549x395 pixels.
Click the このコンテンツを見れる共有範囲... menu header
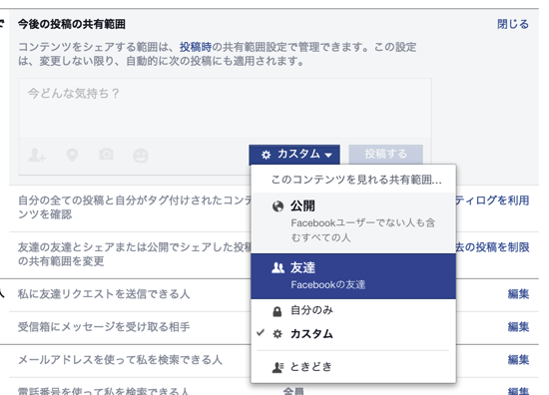click(356, 180)
